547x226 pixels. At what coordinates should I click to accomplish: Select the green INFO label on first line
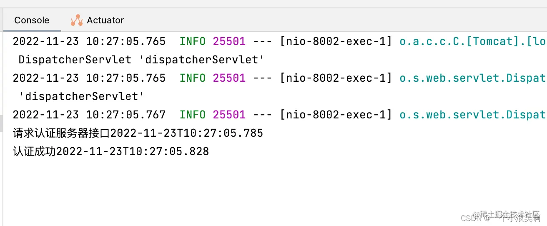pos(192,41)
